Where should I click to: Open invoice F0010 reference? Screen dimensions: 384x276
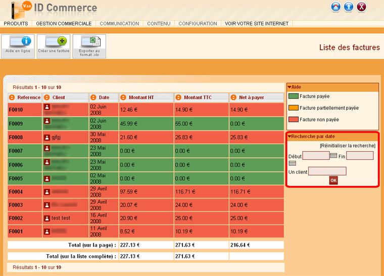(16, 110)
